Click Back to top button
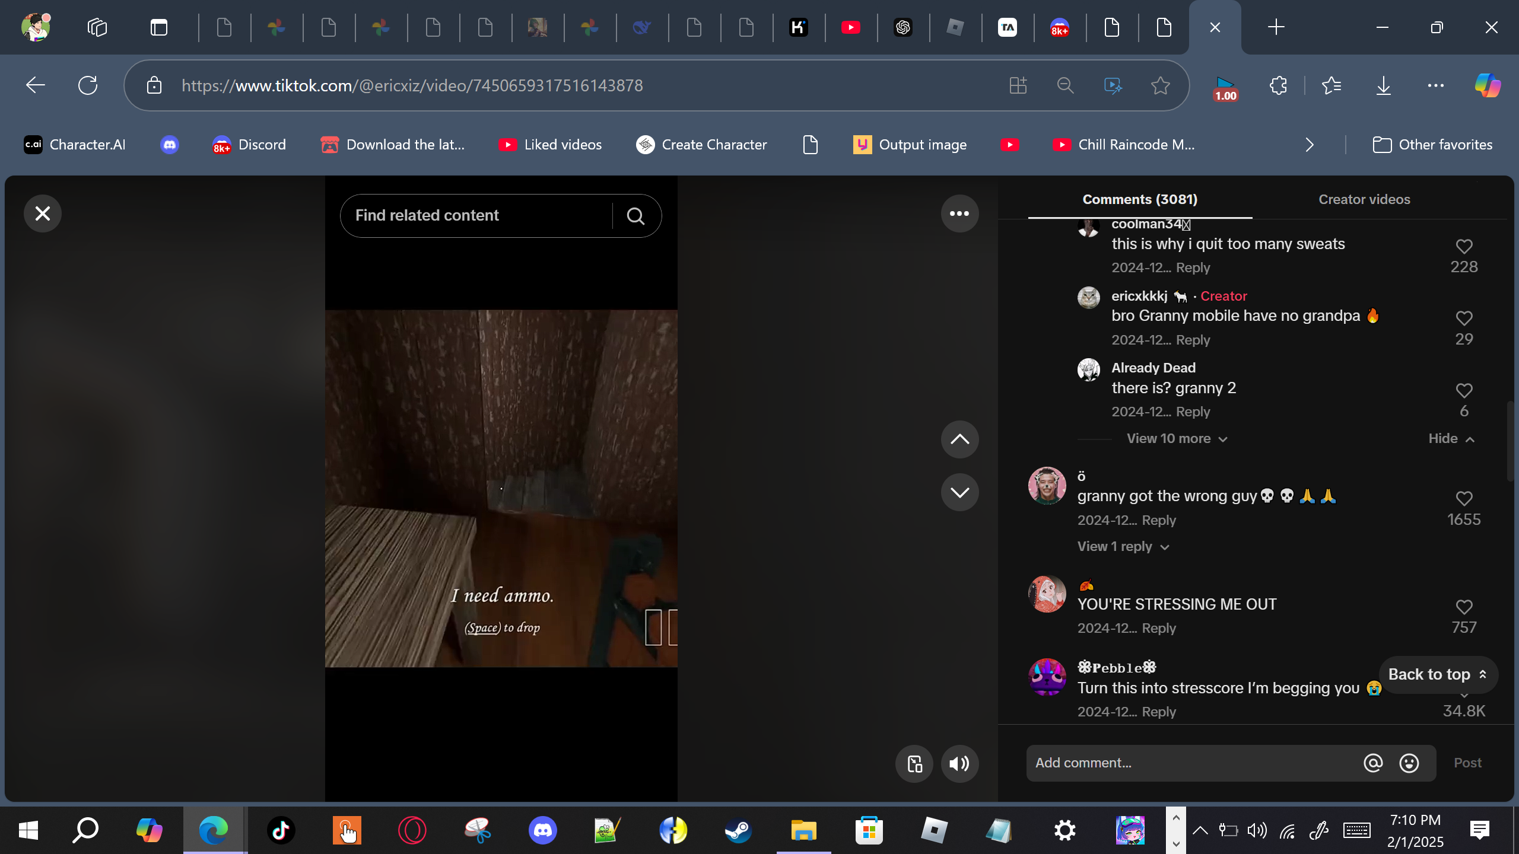 1437,674
